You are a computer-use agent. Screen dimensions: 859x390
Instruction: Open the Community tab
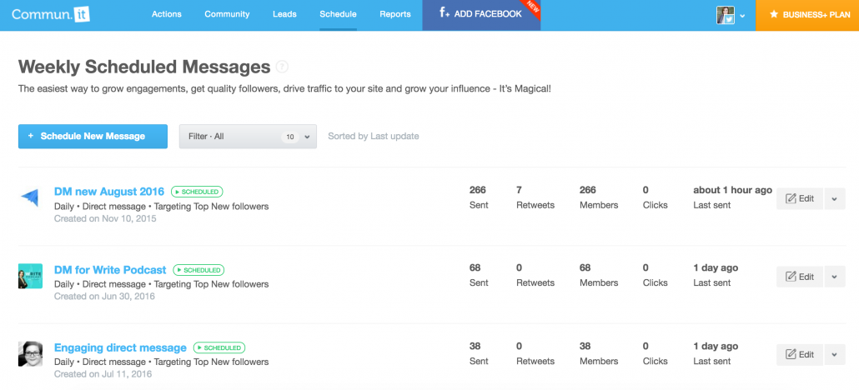coord(227,15)
